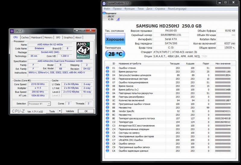The height and width of the screenshot is (165, 241).
Task: Open the About tab in CPU-Z
Action: pos(78,37)
